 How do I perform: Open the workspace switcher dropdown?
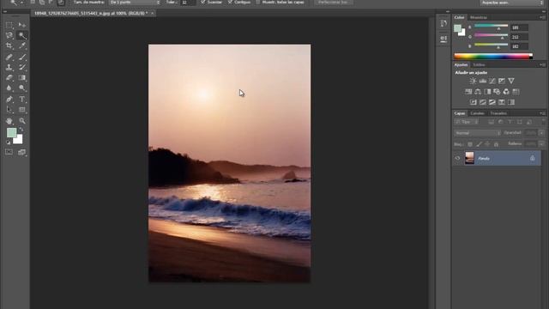(511, 3)
